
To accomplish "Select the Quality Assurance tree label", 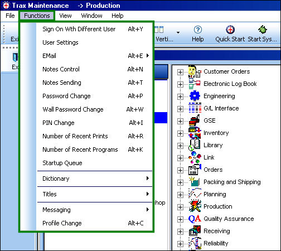I will tap(229, 219).
